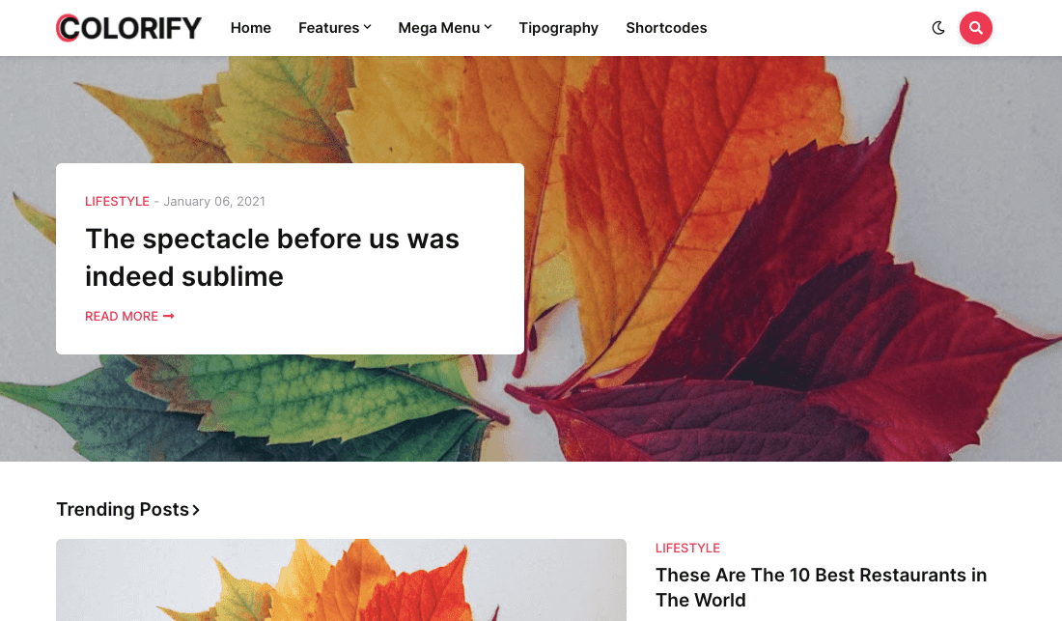Go to the Shortcodes page
Viewport: 1062px width, 621px height.
click(x=666, y=28)
